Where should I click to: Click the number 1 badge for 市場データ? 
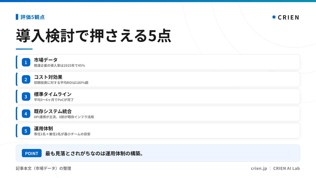tap(26, 62)
